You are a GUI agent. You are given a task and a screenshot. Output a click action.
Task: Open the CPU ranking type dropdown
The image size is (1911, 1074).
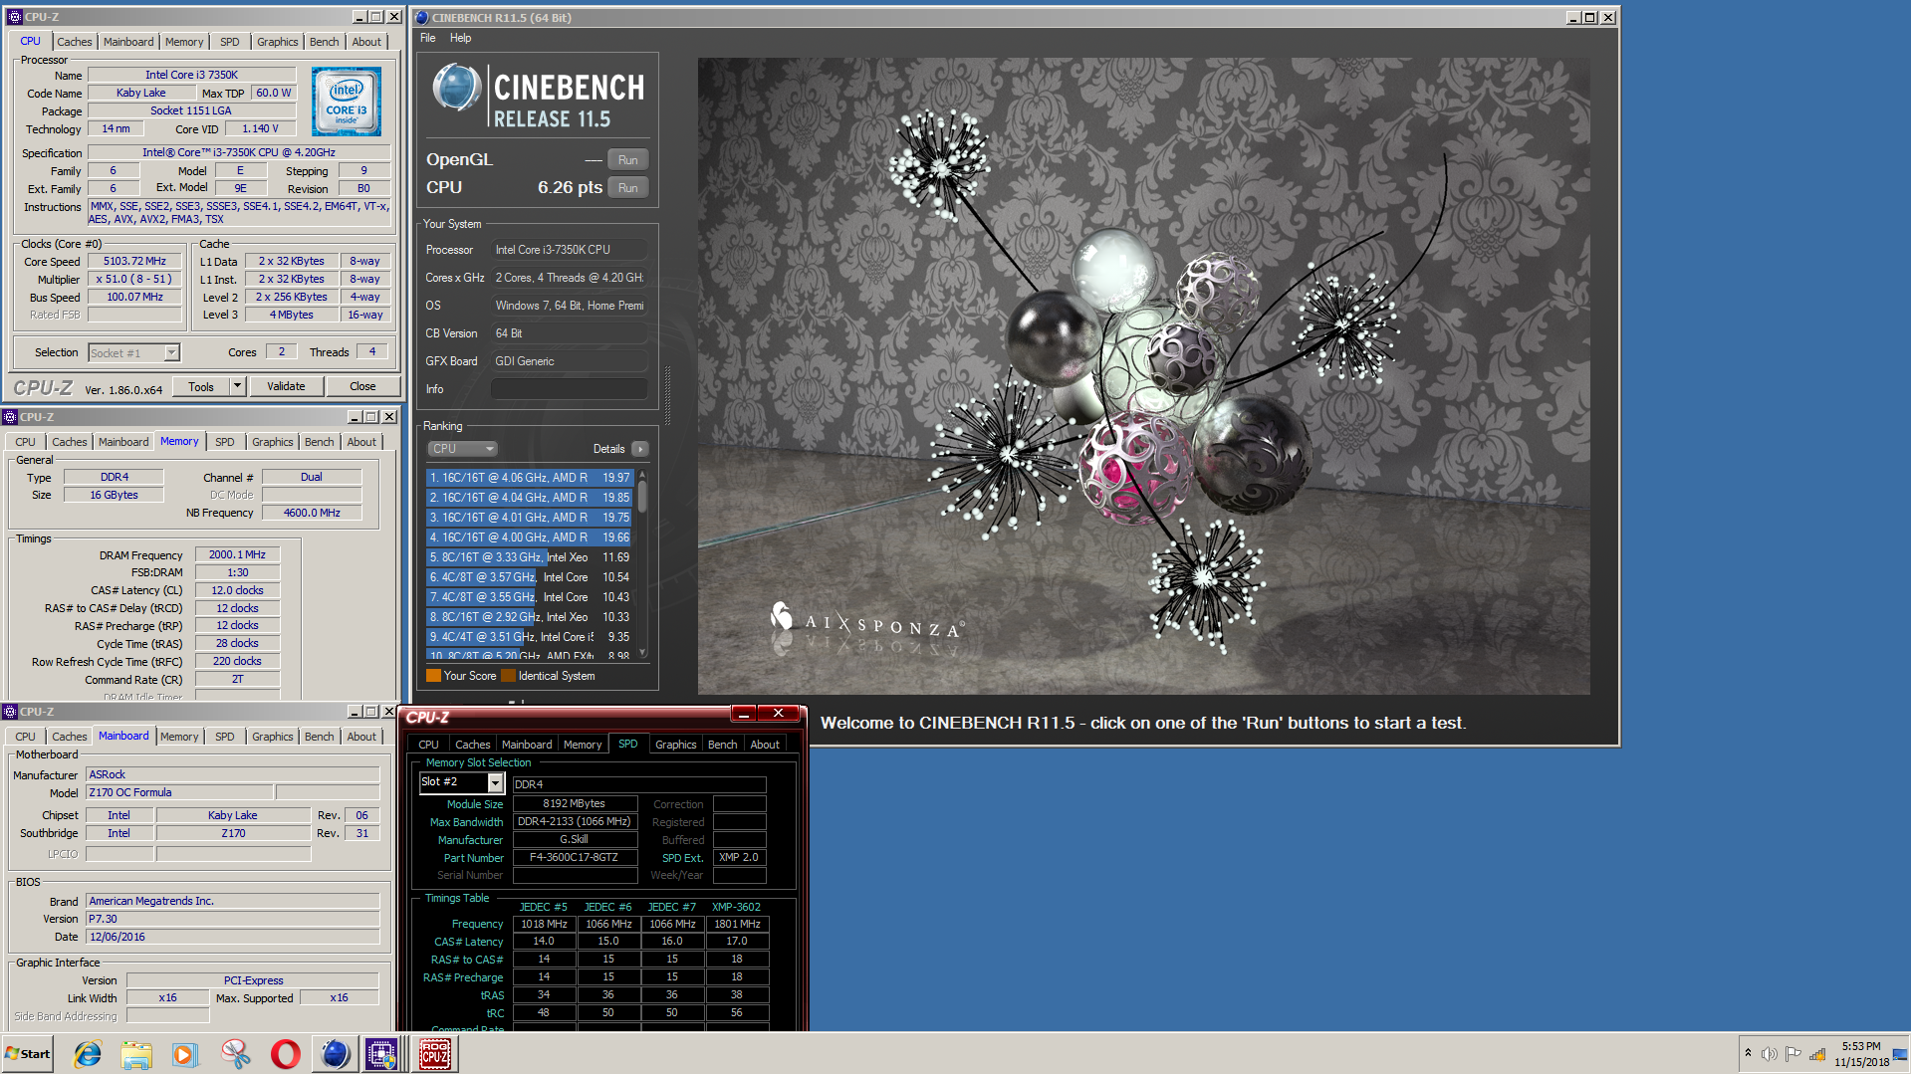(x=462, y=449)
